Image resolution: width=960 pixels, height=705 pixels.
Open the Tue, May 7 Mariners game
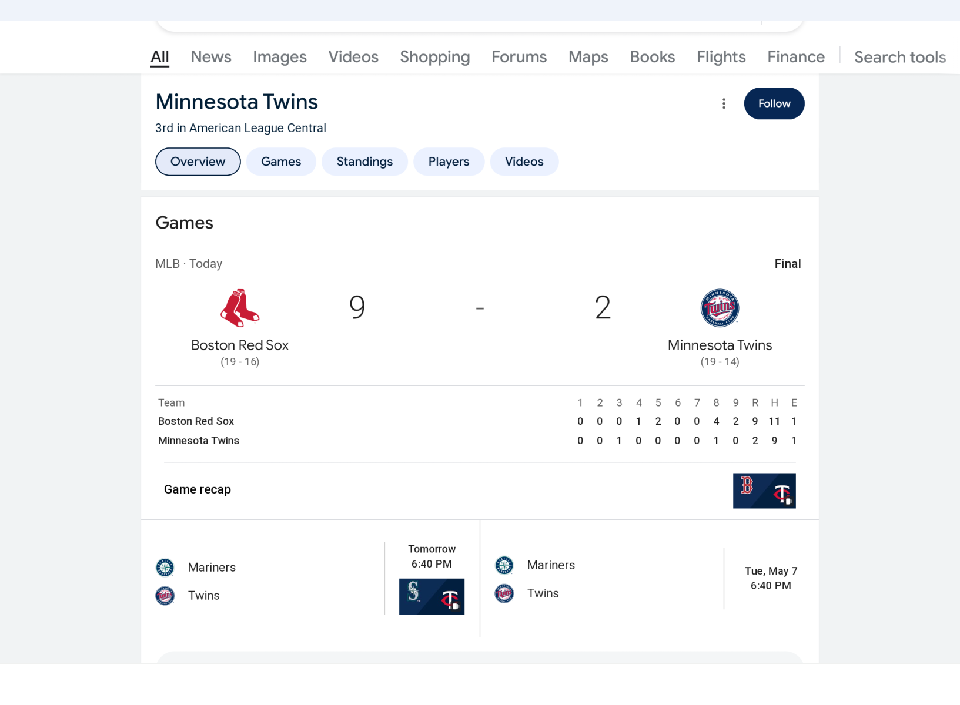click(649, 579)
